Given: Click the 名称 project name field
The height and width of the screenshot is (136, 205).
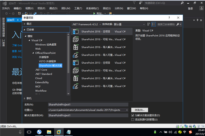Looking at the screenshot, I should [x=88, y=104].
